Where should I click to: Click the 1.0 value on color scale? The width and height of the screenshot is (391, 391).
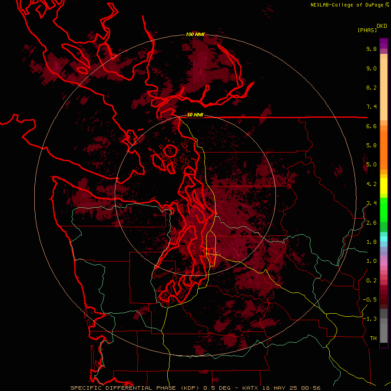[371, 261]
